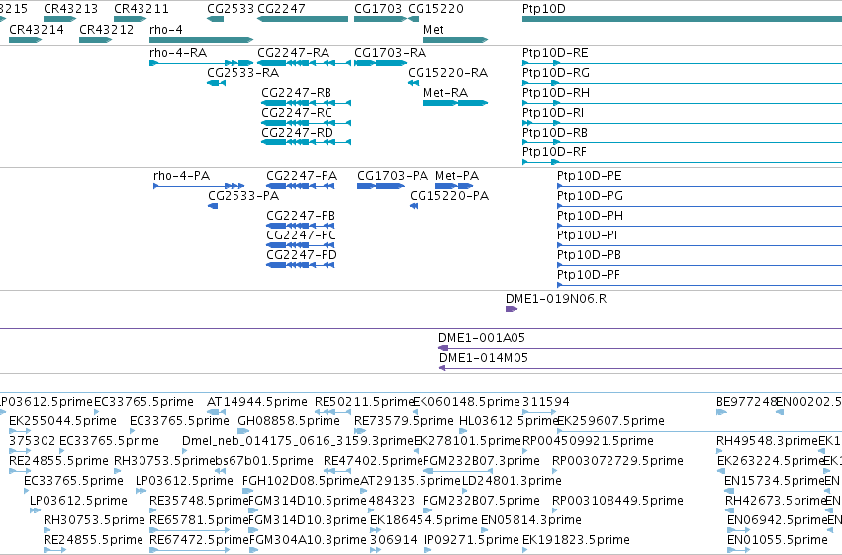The image size is (842, 555).
Task: Open the CG2247-PD protein label
Action: [x=302, y=254]
